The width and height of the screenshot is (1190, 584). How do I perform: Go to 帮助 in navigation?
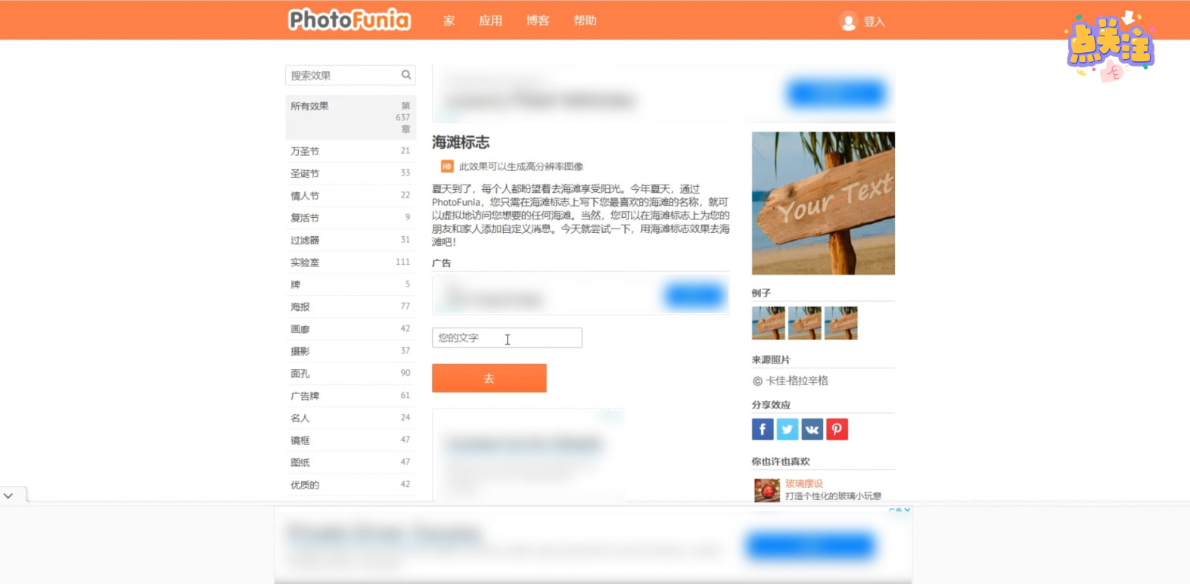[585, 20]
